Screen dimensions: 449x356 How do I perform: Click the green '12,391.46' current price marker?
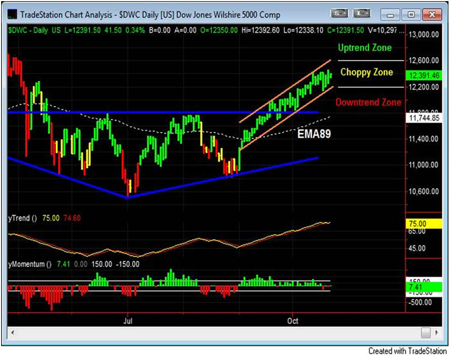tap(424, 76)
